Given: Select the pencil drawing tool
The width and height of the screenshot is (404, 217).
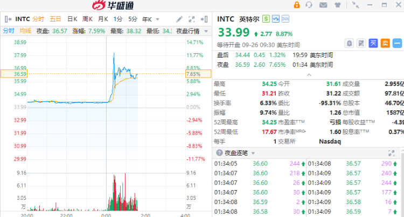Looking at the screenshot, I should (x=179, y=19).
